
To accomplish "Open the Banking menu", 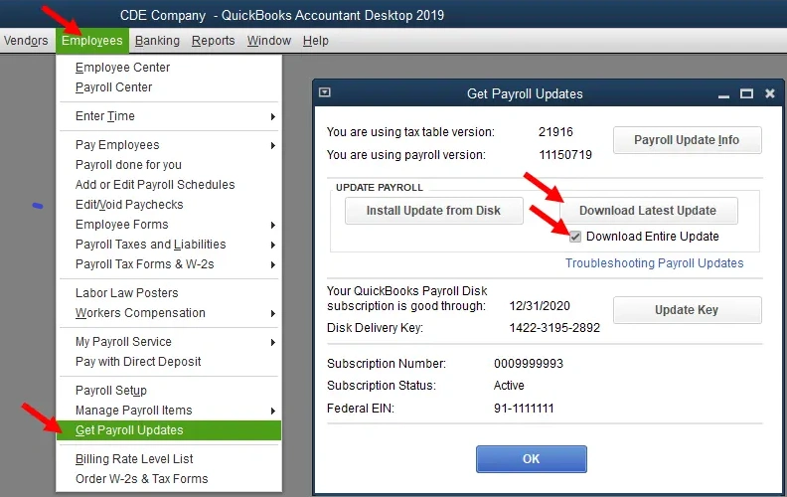I will 157,41.
